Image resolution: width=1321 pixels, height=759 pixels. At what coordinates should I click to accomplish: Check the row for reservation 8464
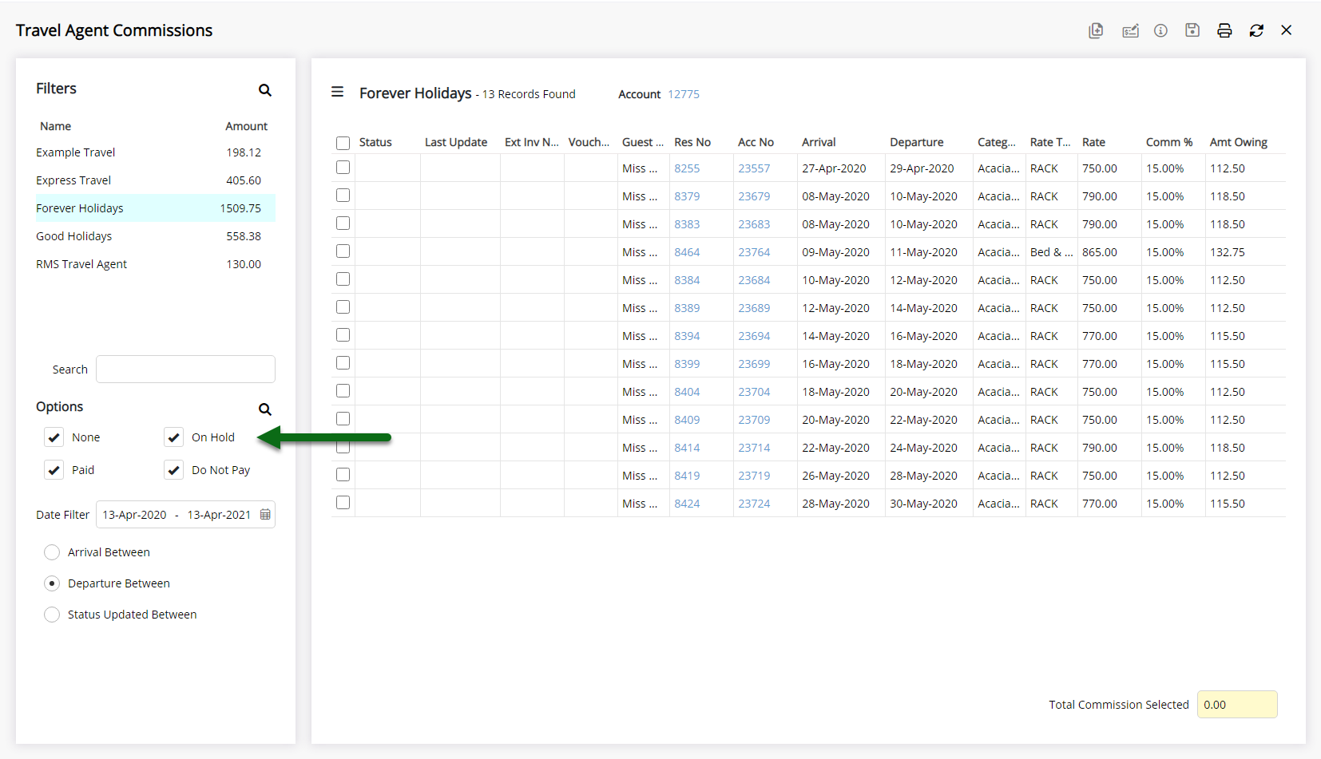(x=343, y=251)
